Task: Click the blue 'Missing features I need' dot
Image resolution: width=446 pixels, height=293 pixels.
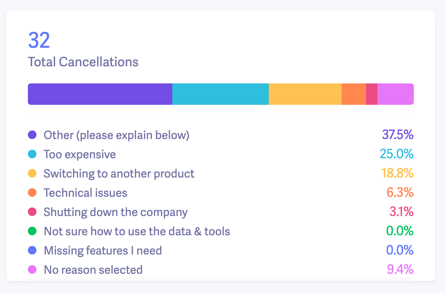Action: click(32, 251)
